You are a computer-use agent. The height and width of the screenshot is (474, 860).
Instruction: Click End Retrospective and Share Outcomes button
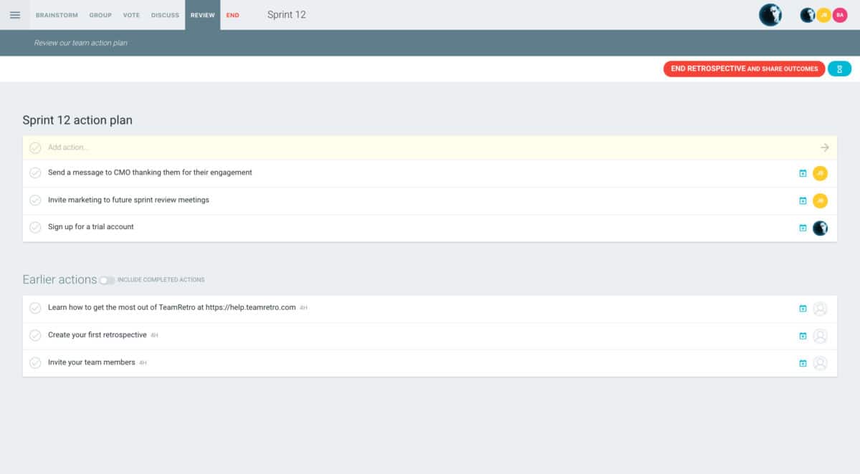(x=744, y=69)
